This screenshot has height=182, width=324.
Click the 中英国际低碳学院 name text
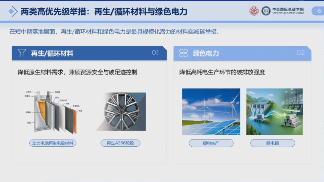(x=288, y=9)
